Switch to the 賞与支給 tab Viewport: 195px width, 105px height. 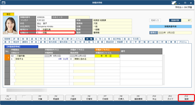pos(63,42)
